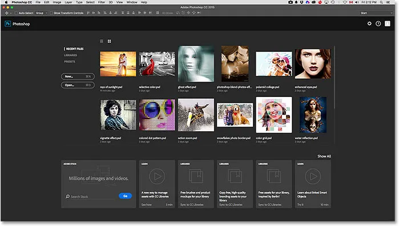Open snowflakes photo border.psd thumbnail
This screenshot has width=399, height=226.
click(235, 115)
